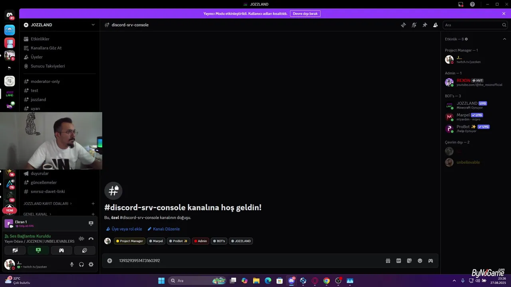The width and height of the screenshot is (511, 287).
Task: Disconnect from voice with phone icon
Action: [x=91, y=239]
